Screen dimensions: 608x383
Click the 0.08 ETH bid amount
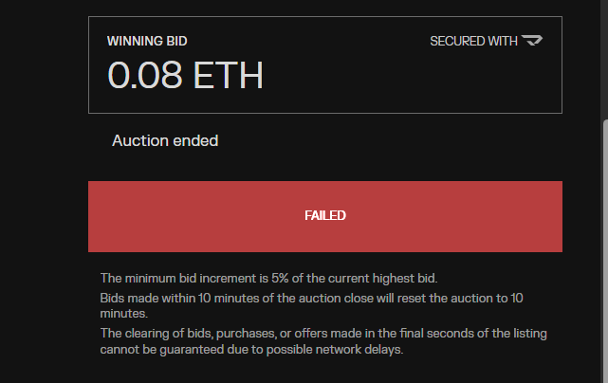pos(185,75)
